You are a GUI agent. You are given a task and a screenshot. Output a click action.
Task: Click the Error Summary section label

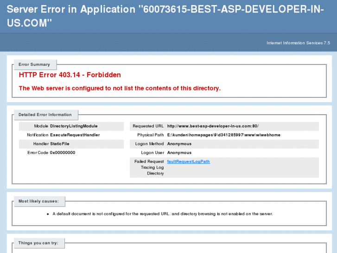click(34, 65)
